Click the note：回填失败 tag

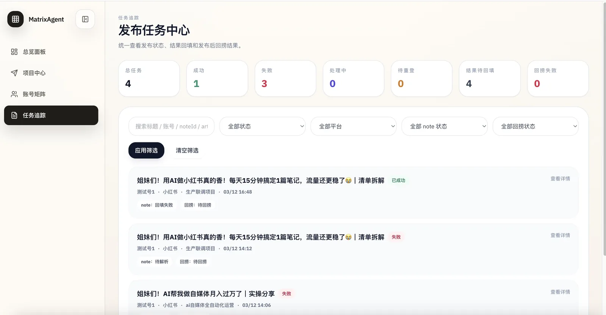157,205
